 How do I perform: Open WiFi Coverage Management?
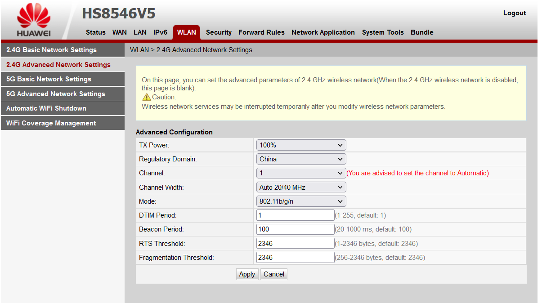(51, 123)
